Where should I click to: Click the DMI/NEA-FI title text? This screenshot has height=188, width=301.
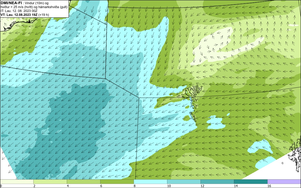click(x=11, y=3)
